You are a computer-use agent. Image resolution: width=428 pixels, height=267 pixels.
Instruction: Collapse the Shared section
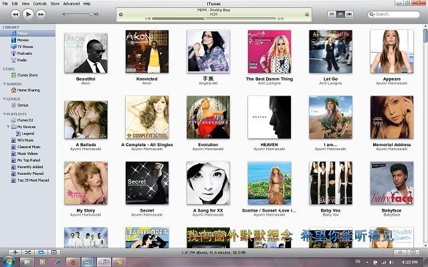3,84
